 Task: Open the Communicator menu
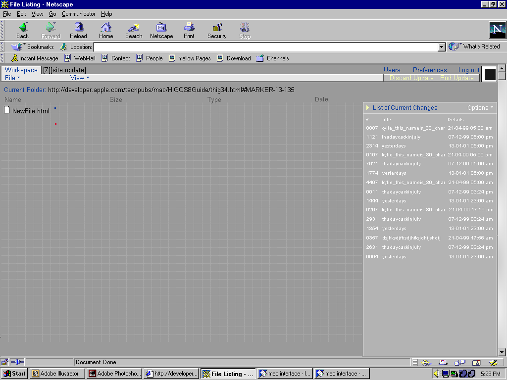[x=78, y=14]
